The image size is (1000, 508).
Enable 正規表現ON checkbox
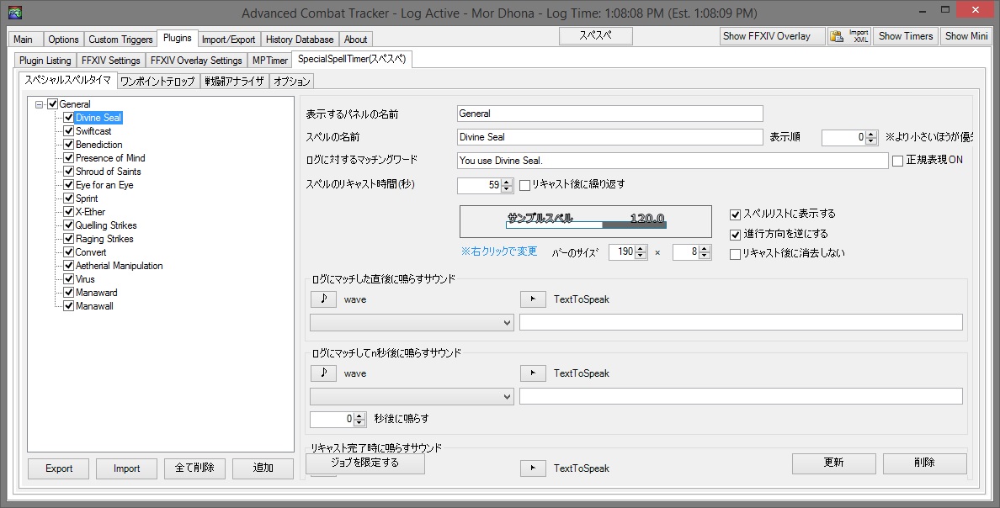(897, 161)
